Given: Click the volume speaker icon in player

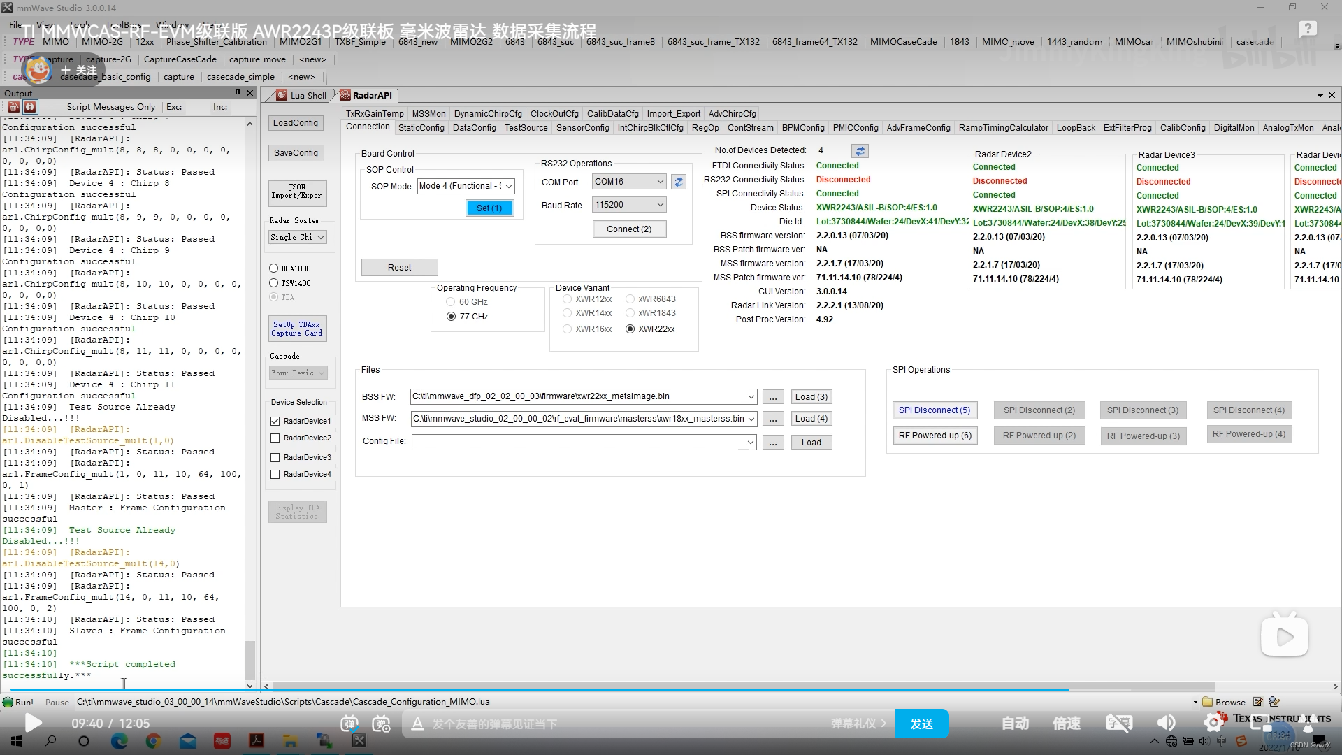Looking at the screenshot, I should pos(1166,724).
